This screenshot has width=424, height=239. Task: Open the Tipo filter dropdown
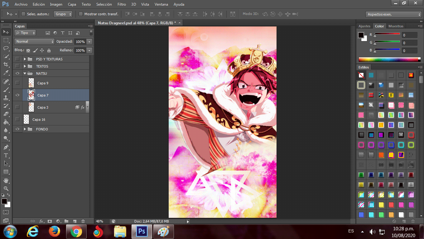[x=25, y=33]
